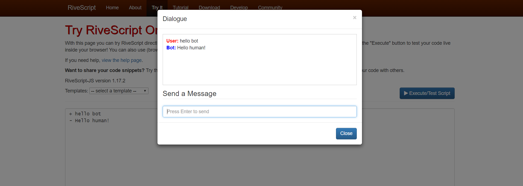Screen dimensions: 523x186
Task: Open the Download menu item
Action: pos(209,8)
